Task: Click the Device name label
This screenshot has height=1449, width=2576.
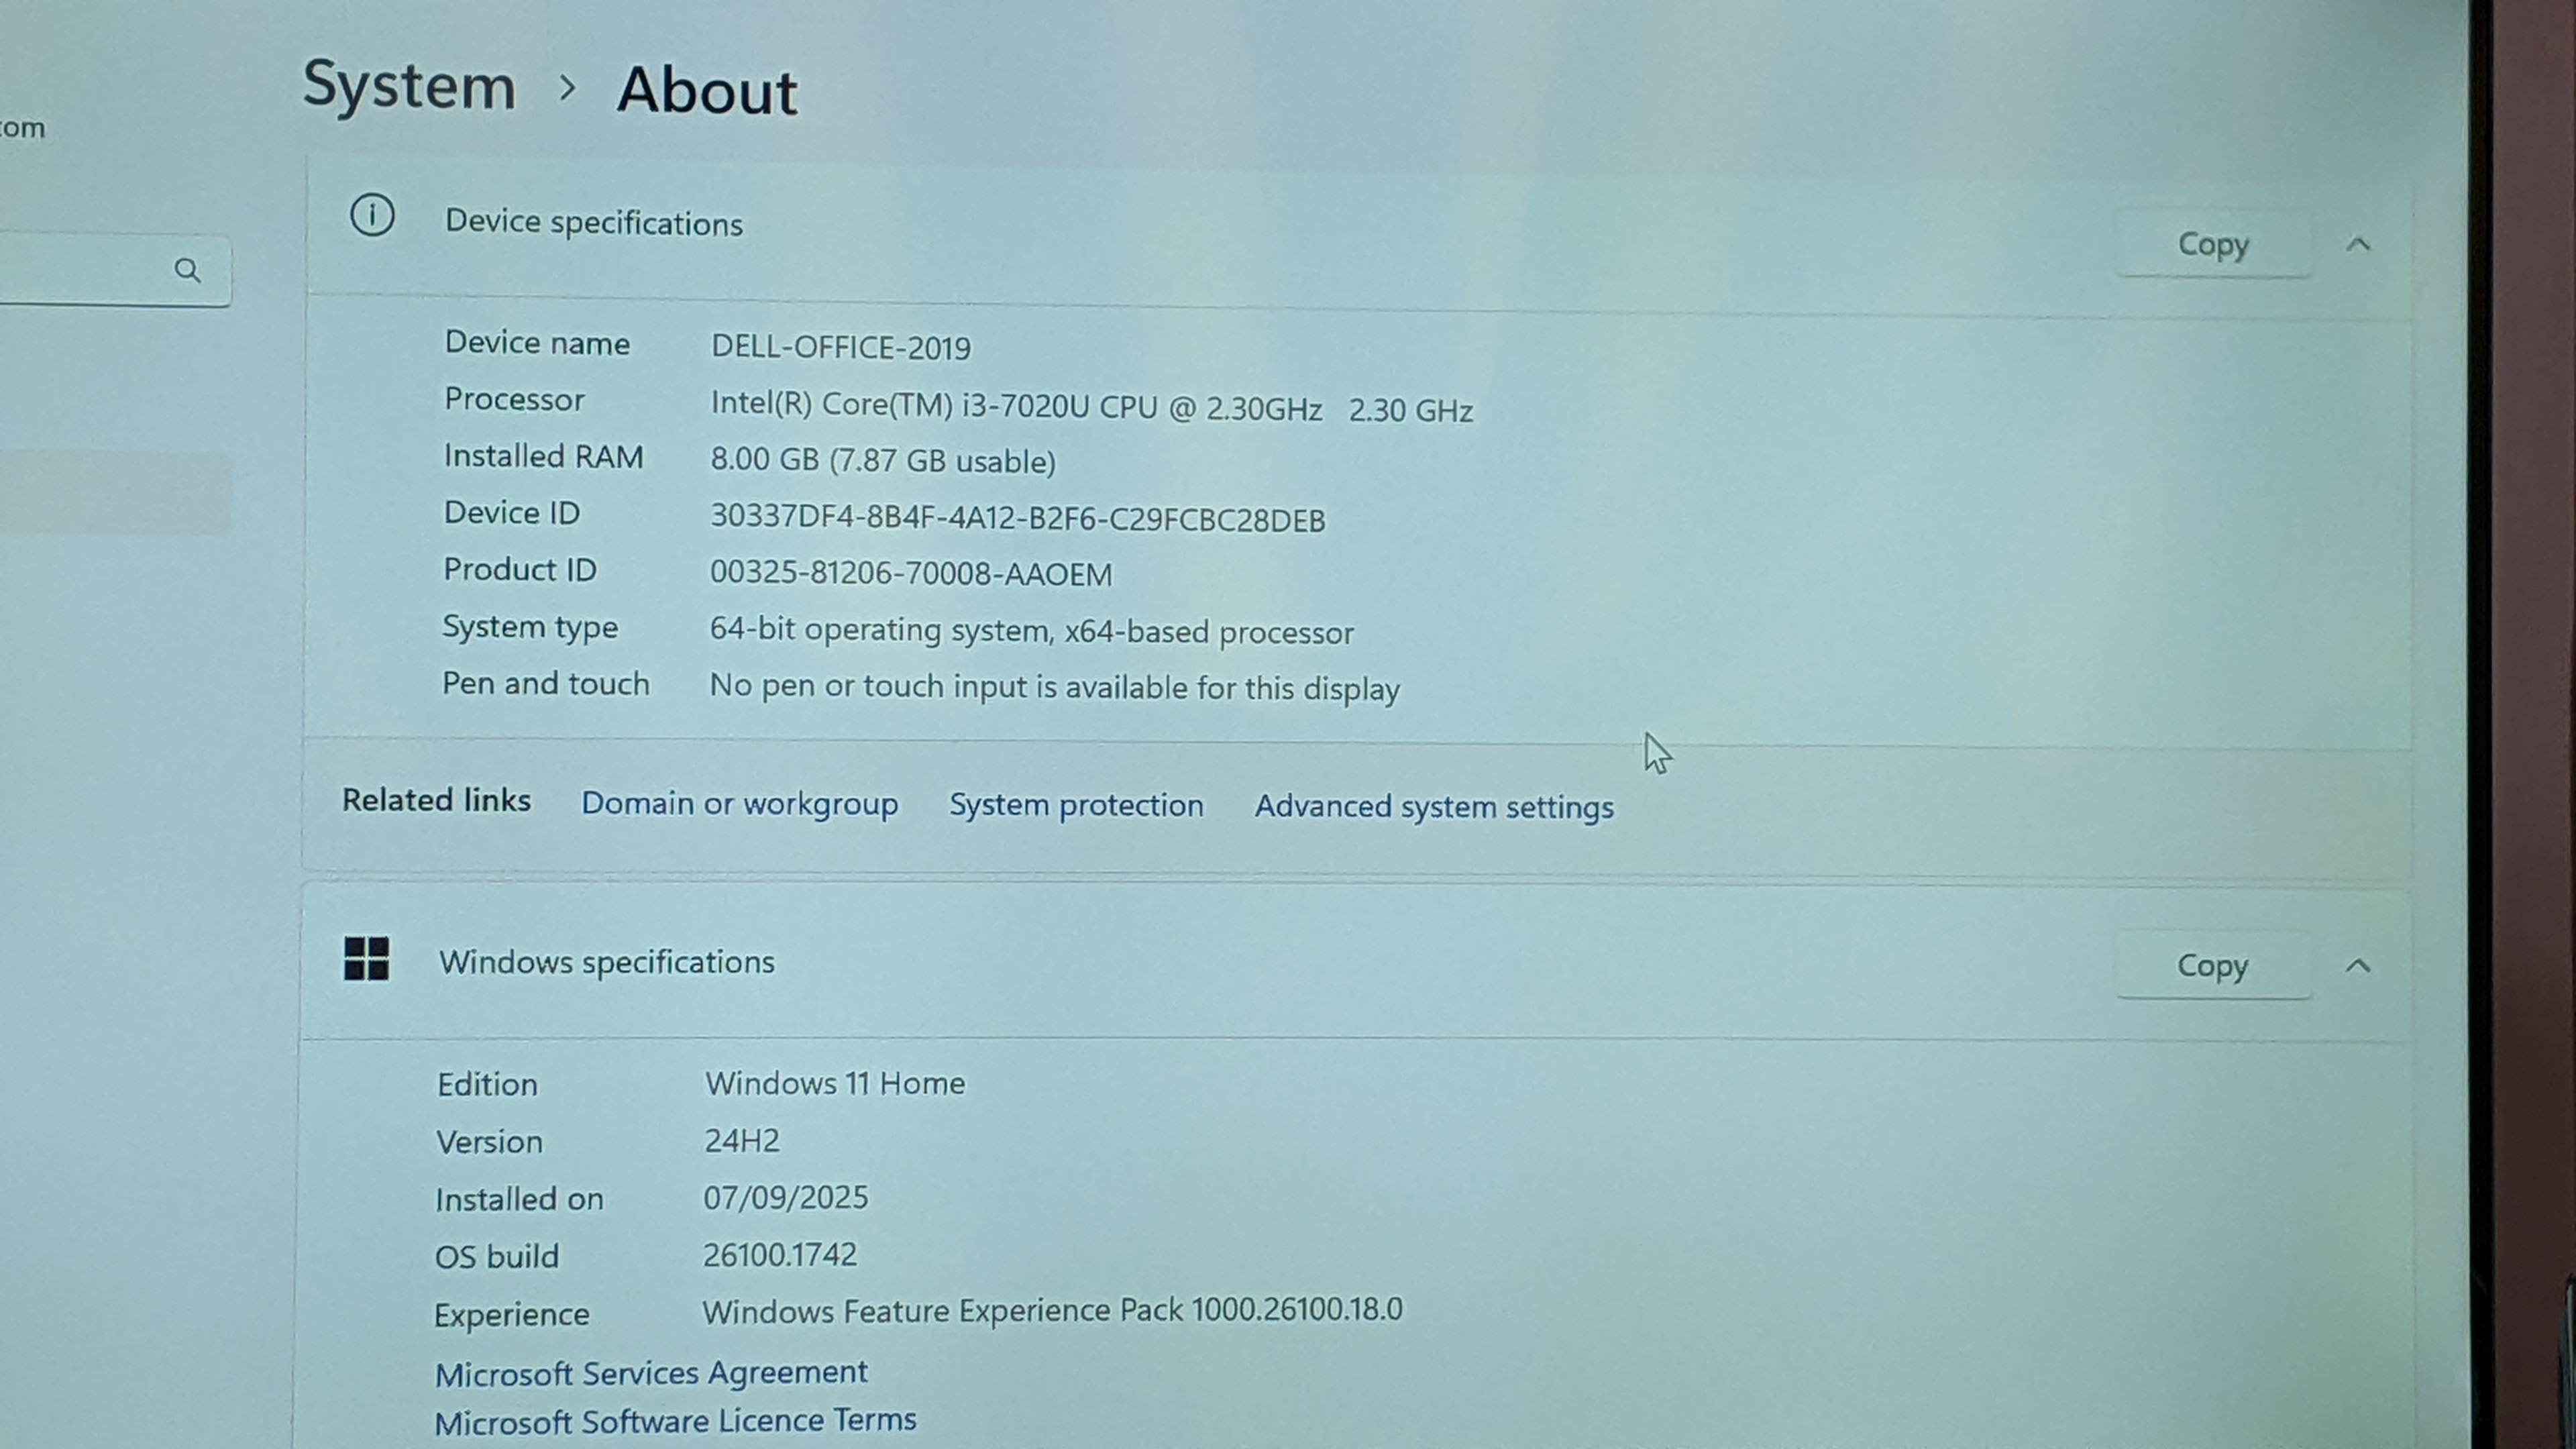Action: (x=537, y=343)
